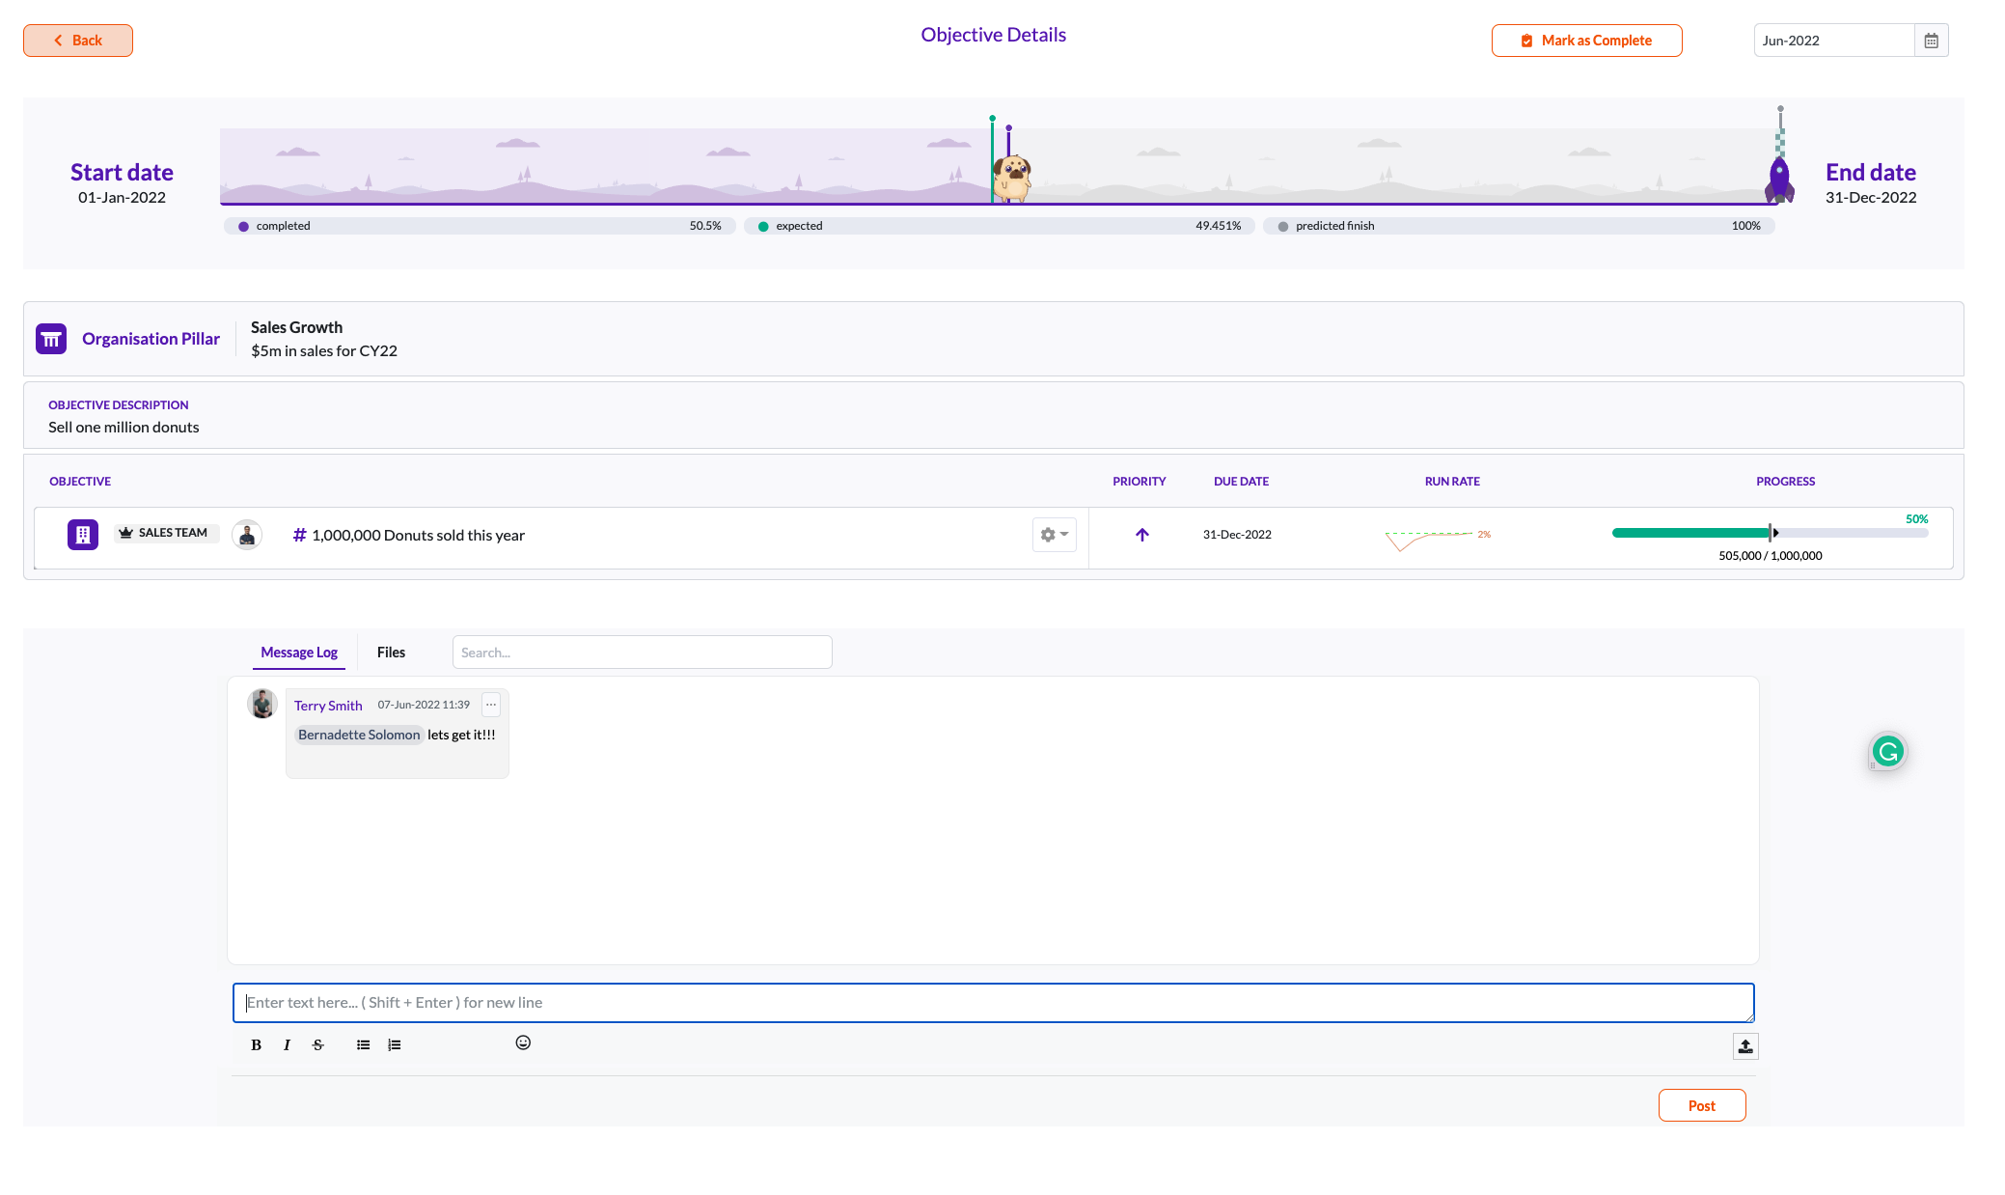The width and height of the screenshot is (2005, 1195).
Task: Click the Post button
Action: tap(1702, 1105)
